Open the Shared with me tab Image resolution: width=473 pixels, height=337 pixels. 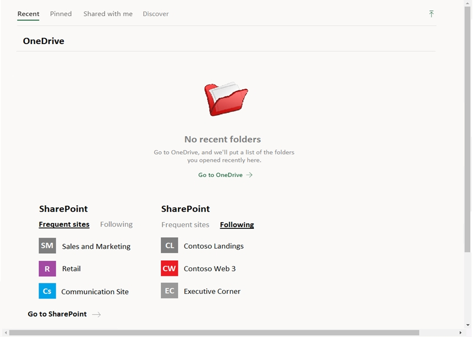(108, 14)
